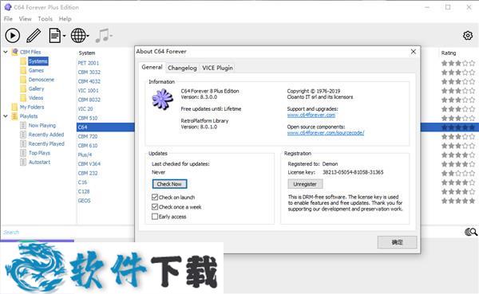
Task: Select the VIC 20 system row
Action: click(x=85, y=108)
